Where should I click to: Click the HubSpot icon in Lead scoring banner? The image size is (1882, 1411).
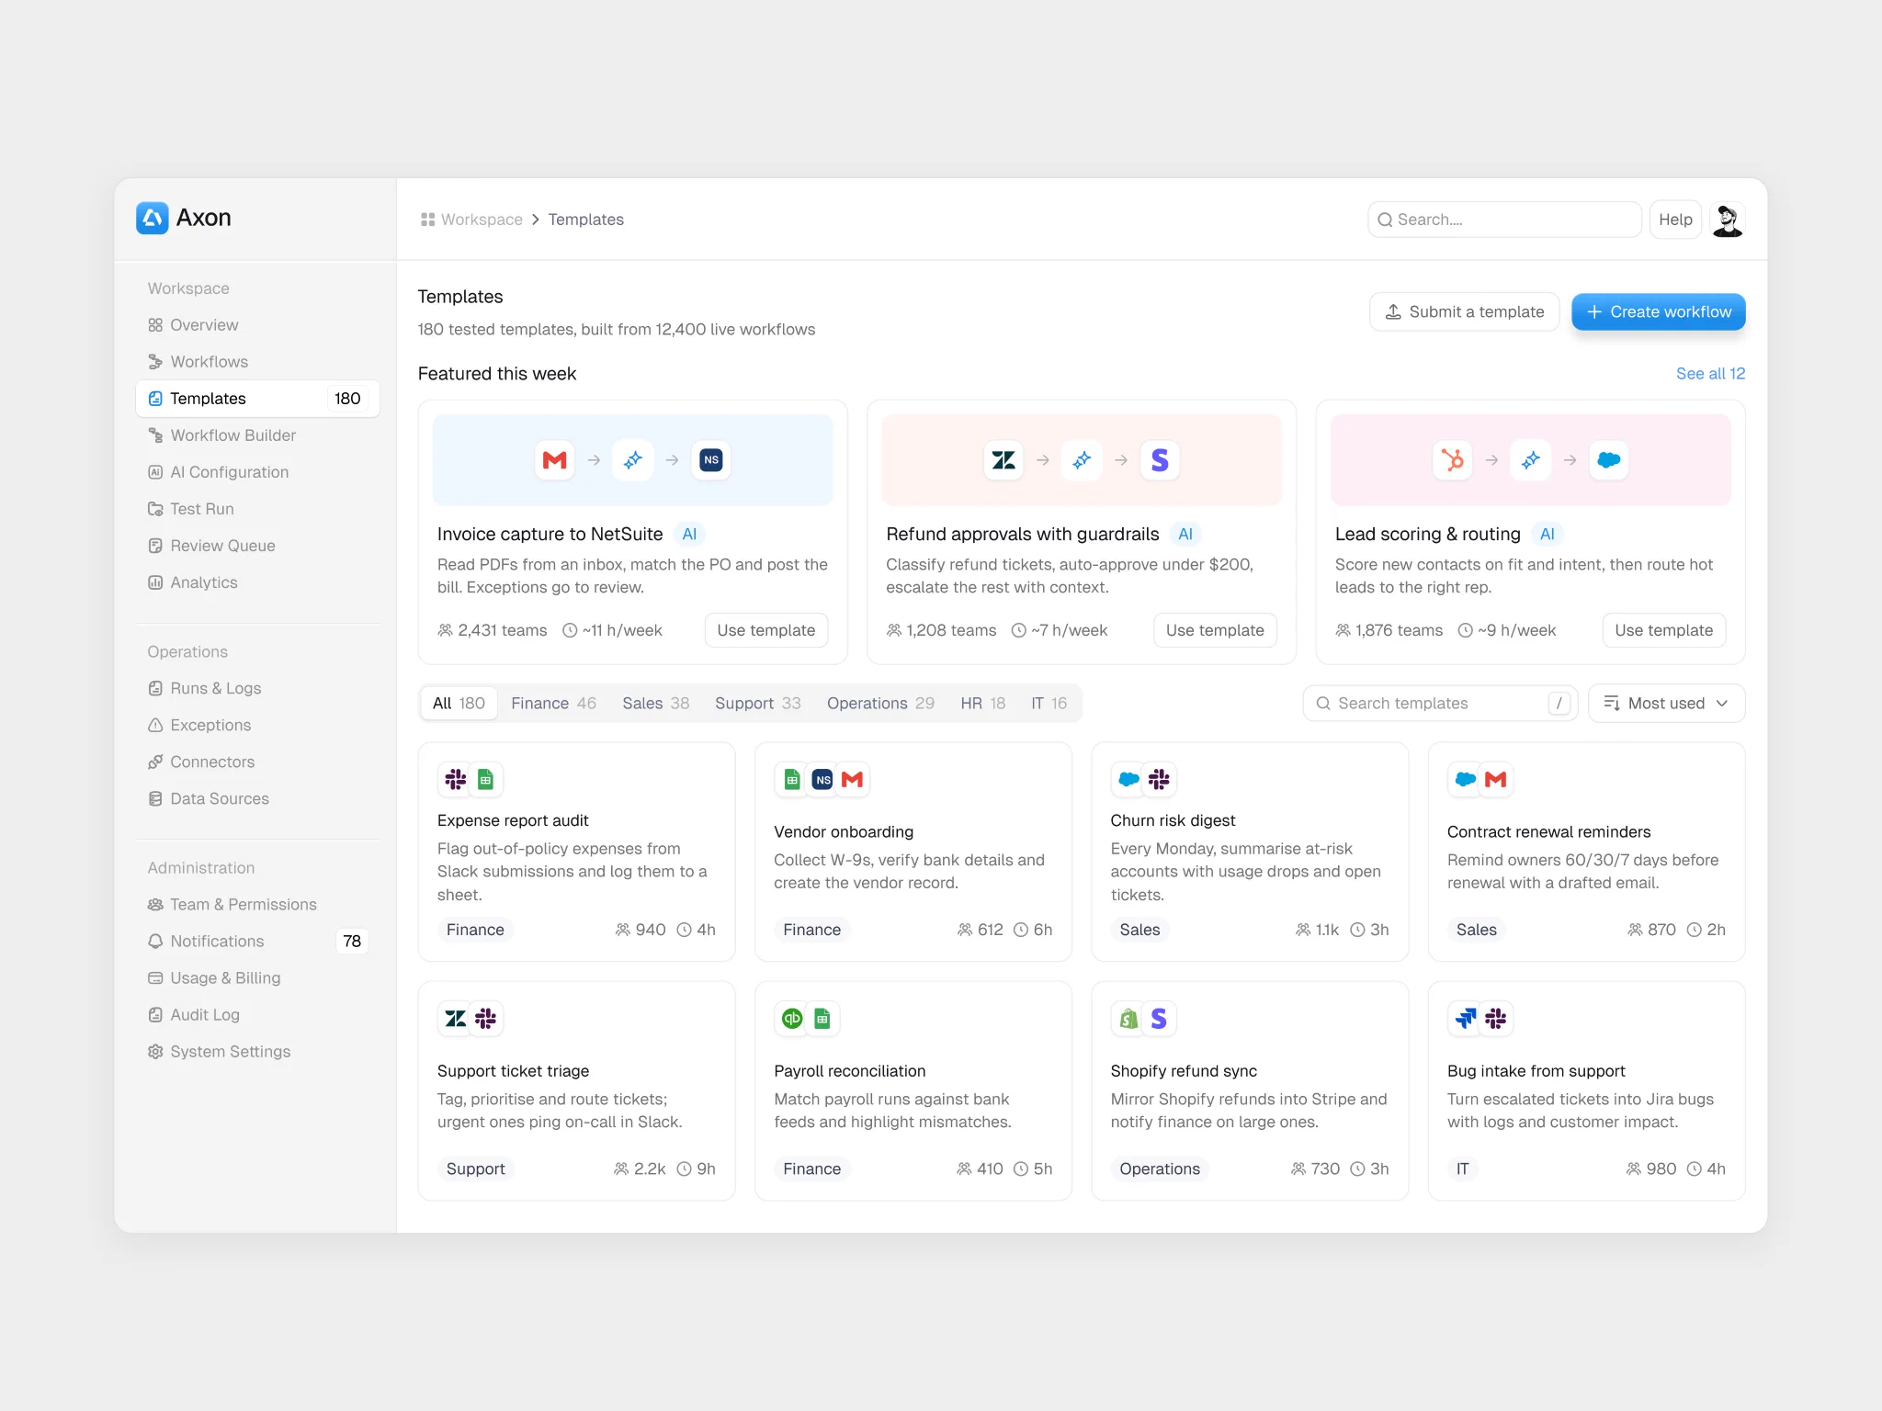pyautogui.click(x=1453, y=460)
